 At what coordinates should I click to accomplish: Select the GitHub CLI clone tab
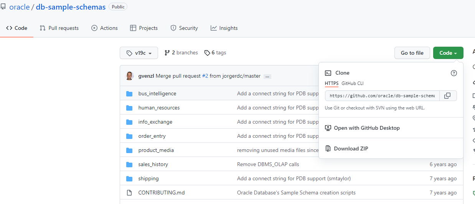click(x=353, y=83)
